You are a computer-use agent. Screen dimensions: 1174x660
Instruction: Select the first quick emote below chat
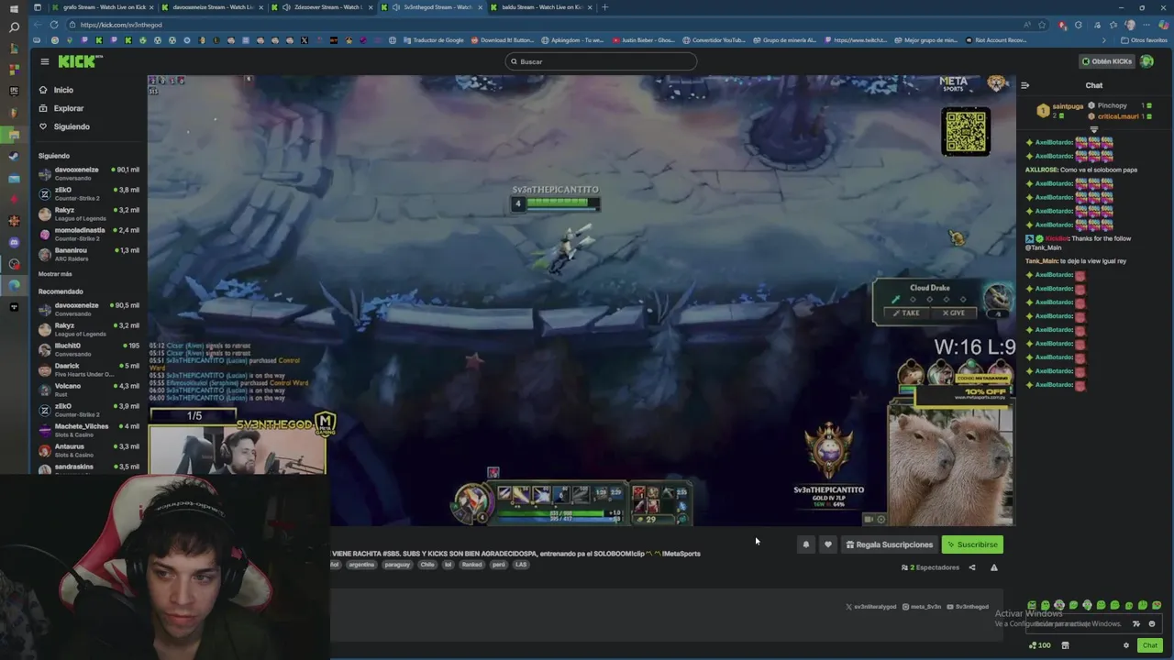coord(1032,605)
